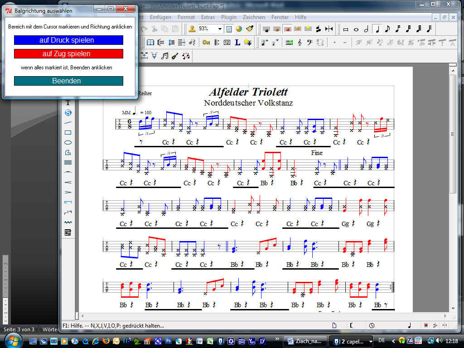
Task: Click the Beenden button
Action: click(x=68, y=81)
